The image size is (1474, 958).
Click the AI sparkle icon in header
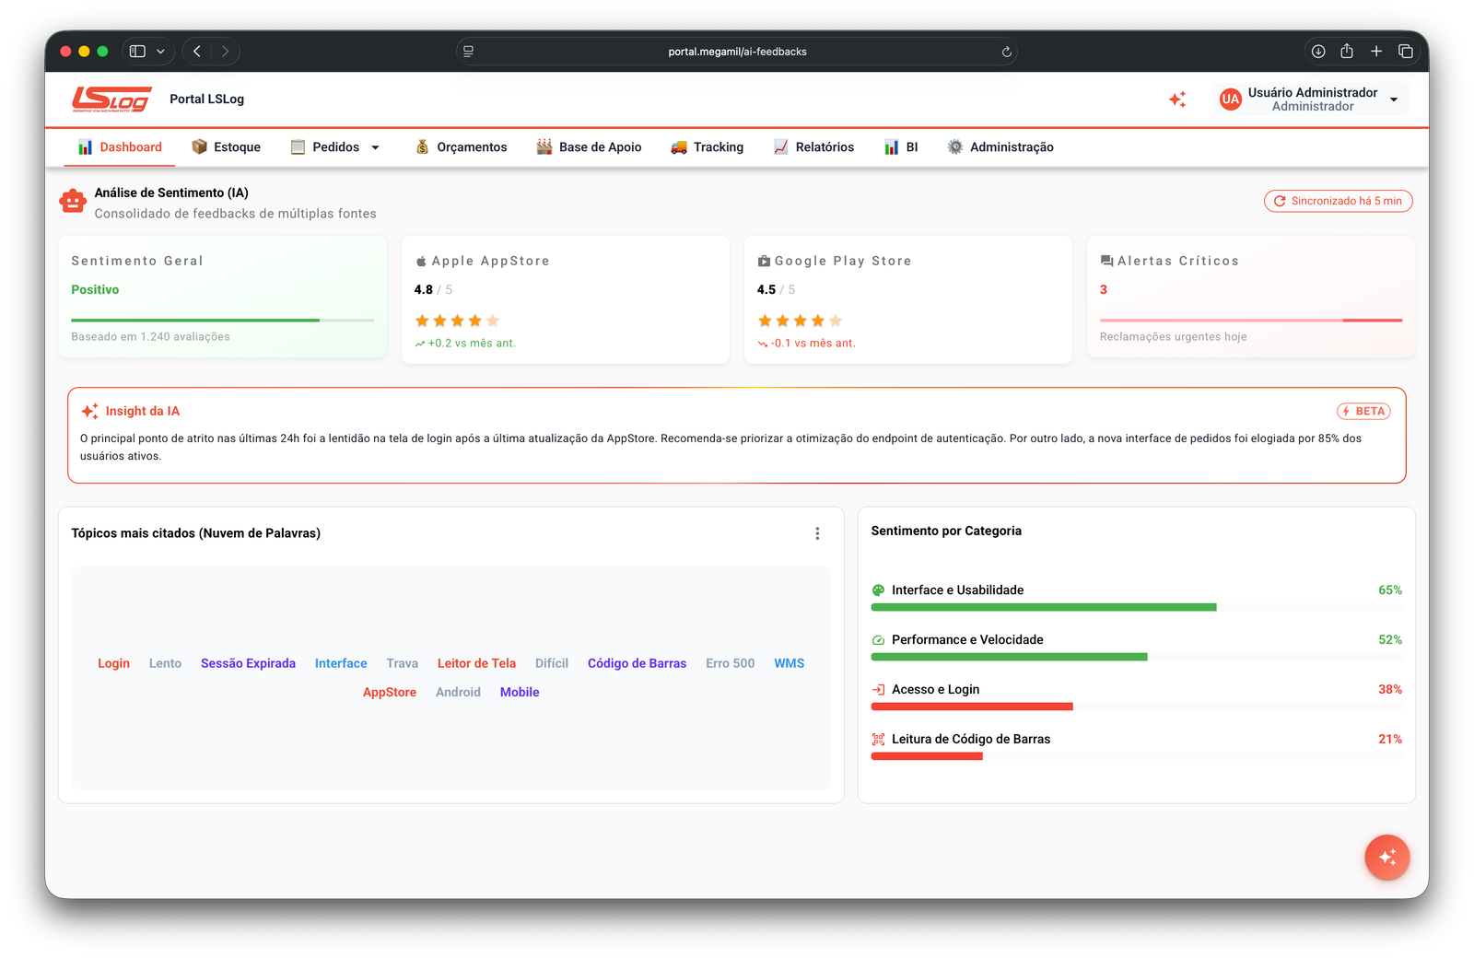pos(1177,99)
